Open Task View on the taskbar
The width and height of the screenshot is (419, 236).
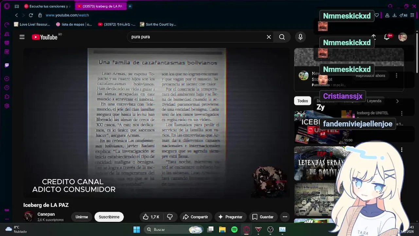pos(210,229)
